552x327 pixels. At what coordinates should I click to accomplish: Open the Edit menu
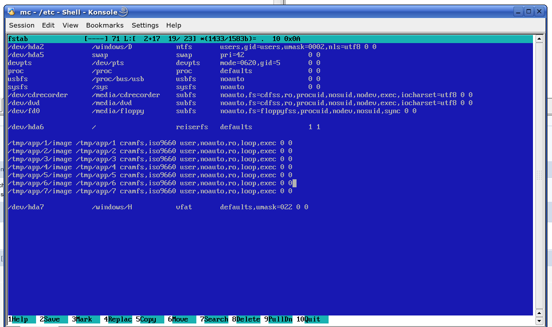point(48,26)
